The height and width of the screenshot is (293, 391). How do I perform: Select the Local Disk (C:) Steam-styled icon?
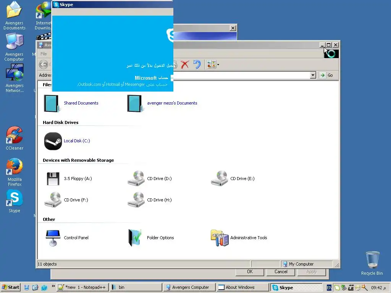(x=53, y=141)
